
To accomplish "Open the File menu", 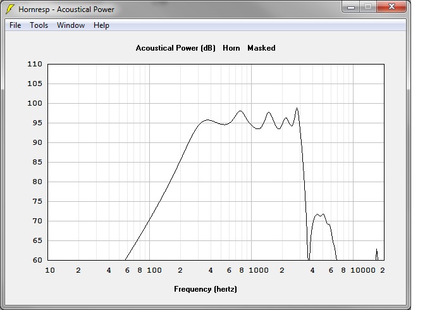I will point(15,25).
